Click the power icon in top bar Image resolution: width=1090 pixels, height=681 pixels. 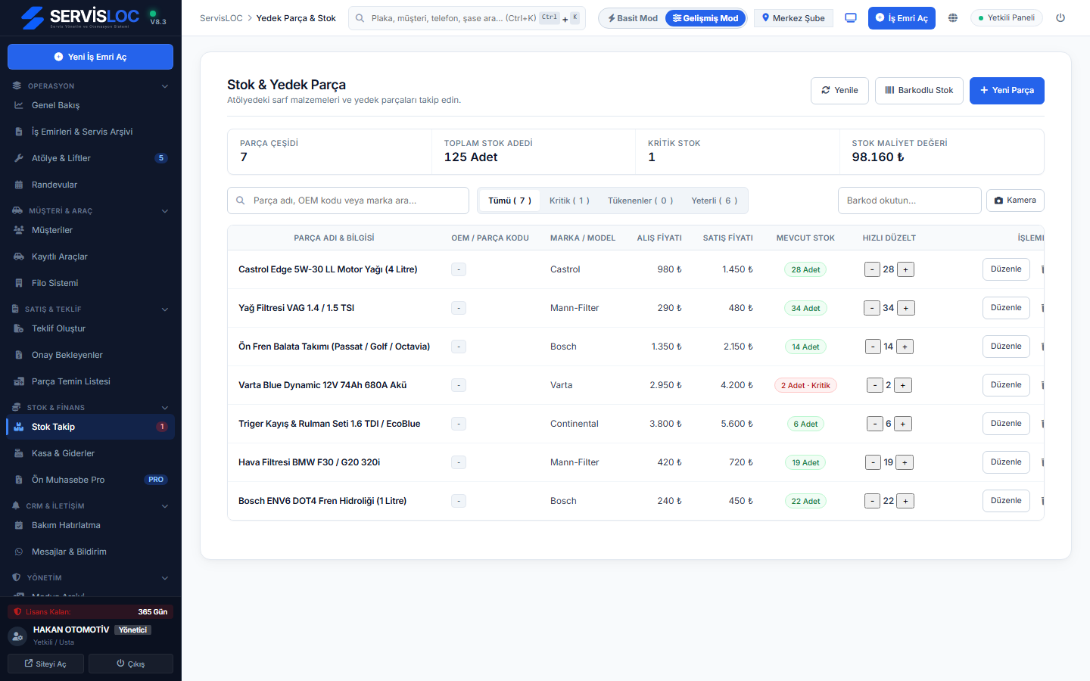point(1060,18)
